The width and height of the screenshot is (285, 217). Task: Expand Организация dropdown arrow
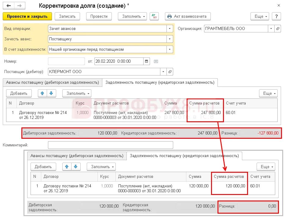pos(271,28)
